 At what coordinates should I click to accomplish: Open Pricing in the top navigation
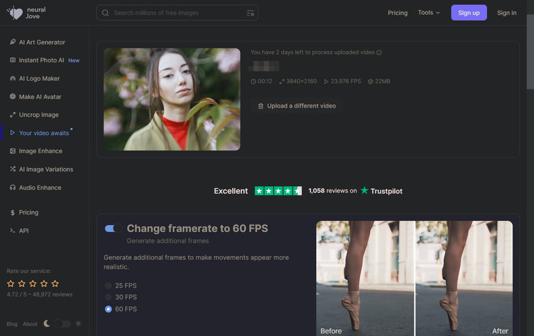click(397, 13)
